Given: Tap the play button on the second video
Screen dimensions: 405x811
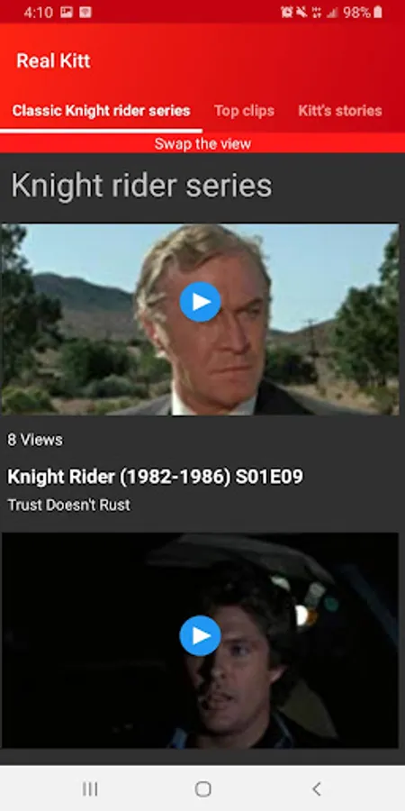Looking at the screenshot, I should point(201,635).
